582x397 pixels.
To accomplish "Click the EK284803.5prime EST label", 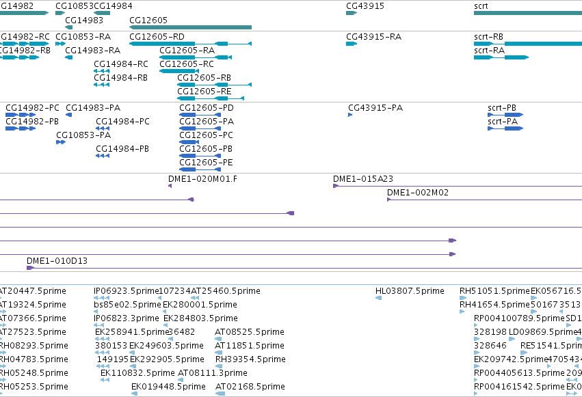I will click(x=200, y=318).
